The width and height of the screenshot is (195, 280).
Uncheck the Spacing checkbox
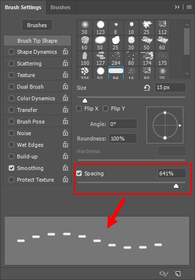(x=79, y=173)
